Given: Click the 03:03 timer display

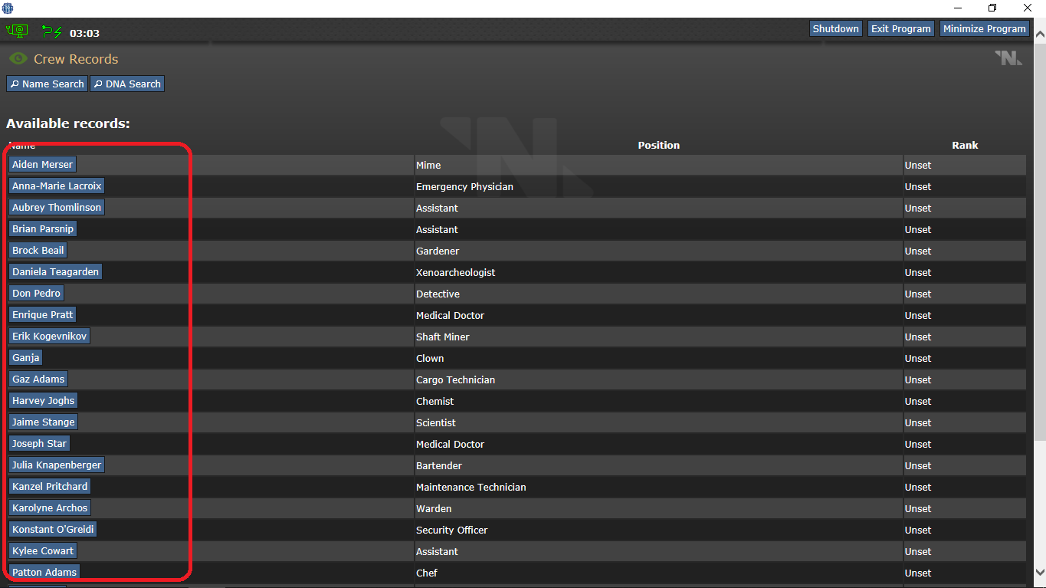Looking at the screenshot, I should (x=84, y=33).
